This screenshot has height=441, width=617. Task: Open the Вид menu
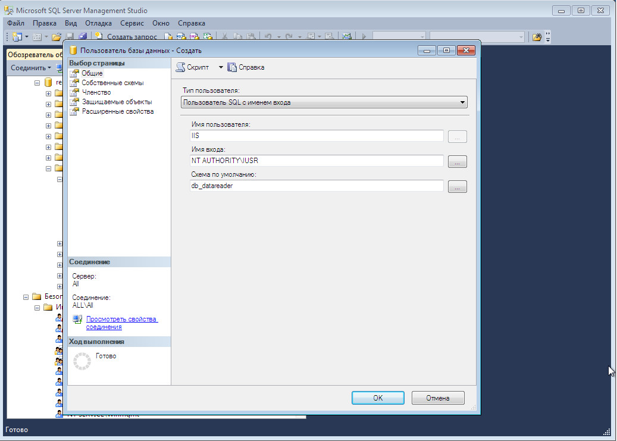(x=71, y=23)
